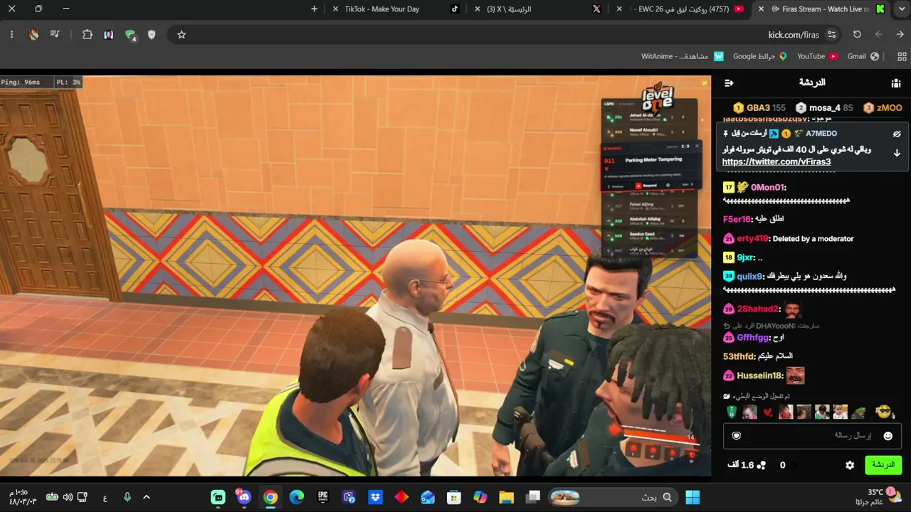The width and height of the screenshot is (911, 512).
Task: Open a new browser tab
Action: pos(315,9)
